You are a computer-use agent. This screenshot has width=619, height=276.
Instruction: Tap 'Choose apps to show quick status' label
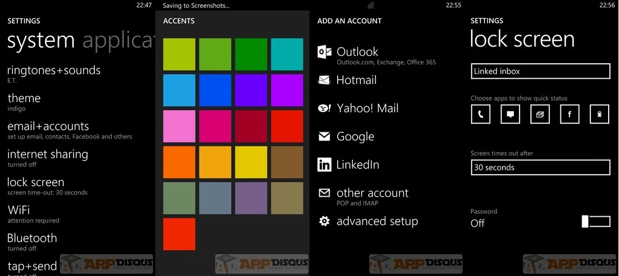click(519, 98)
